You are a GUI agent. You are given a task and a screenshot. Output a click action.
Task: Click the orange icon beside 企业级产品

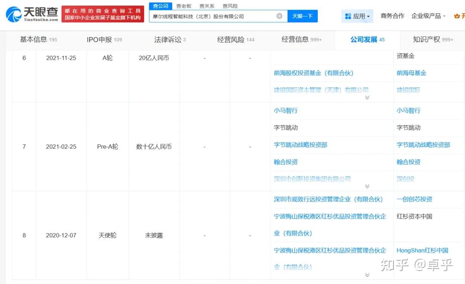coord(458,15)
